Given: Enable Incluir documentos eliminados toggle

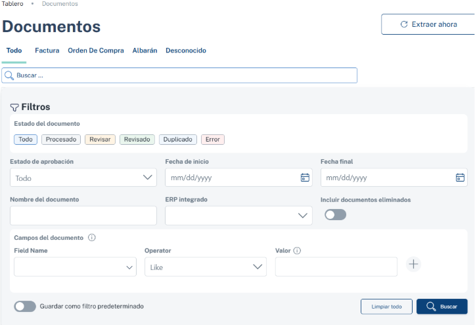Looking at the screenshot, I should (x=335, y=215).
